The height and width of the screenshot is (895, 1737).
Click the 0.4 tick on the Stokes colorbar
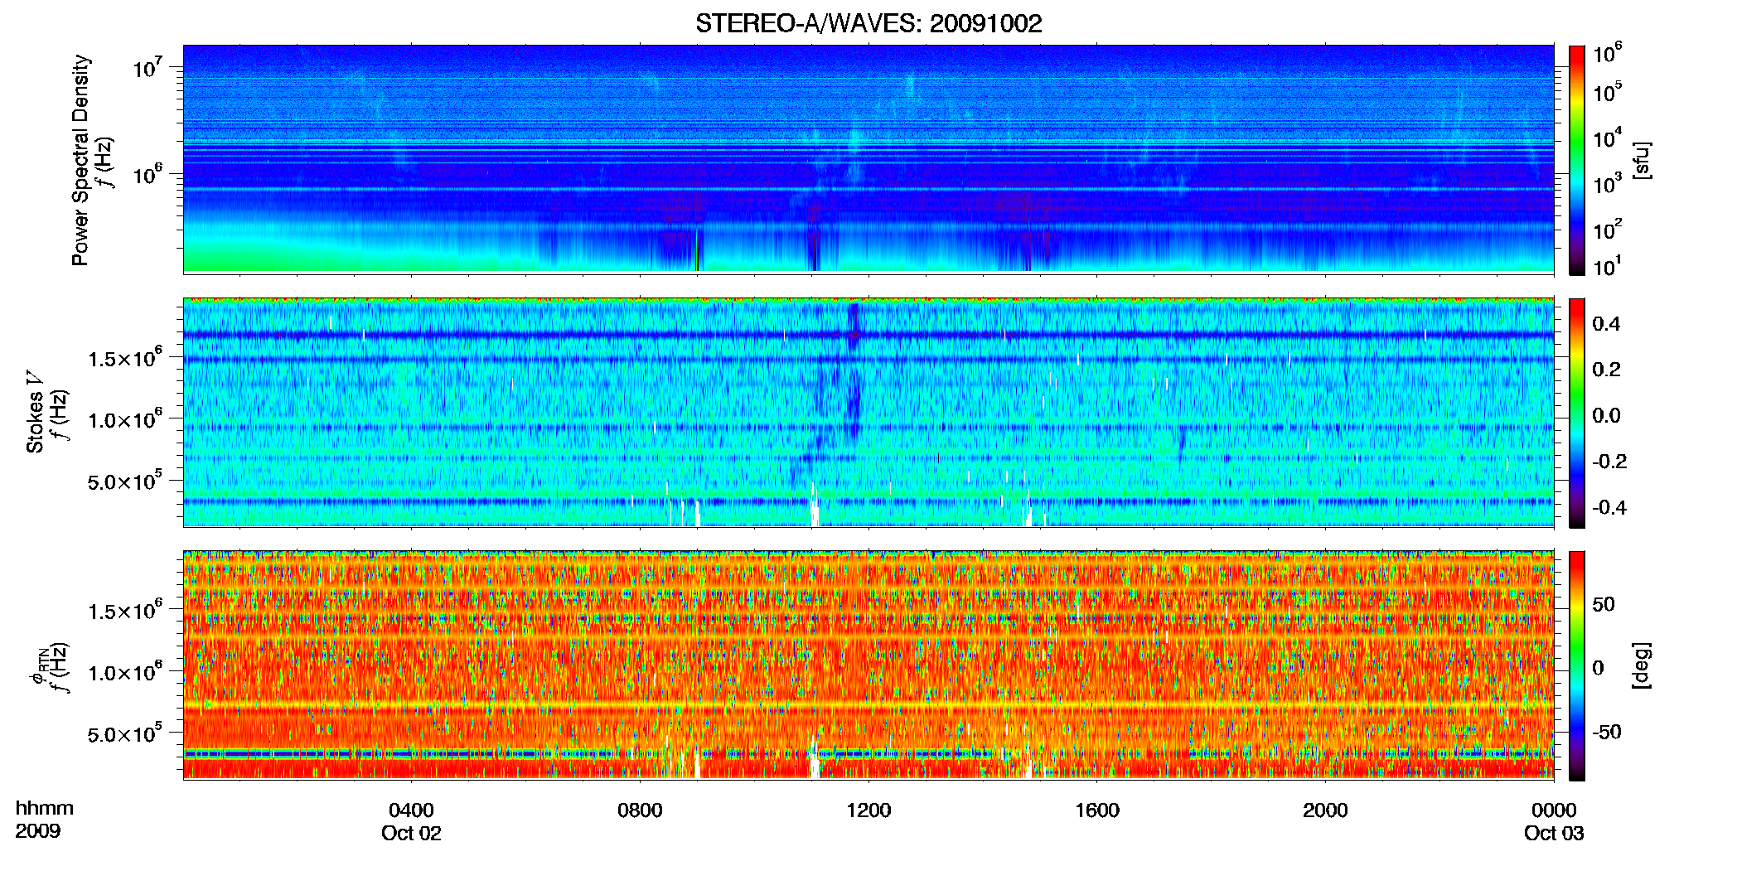(x=1606, y=323)
